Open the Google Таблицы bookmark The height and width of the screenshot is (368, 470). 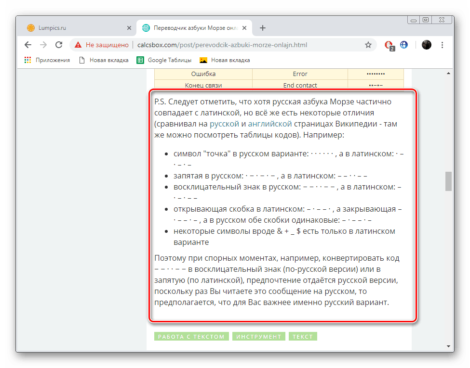pos(164,60)
